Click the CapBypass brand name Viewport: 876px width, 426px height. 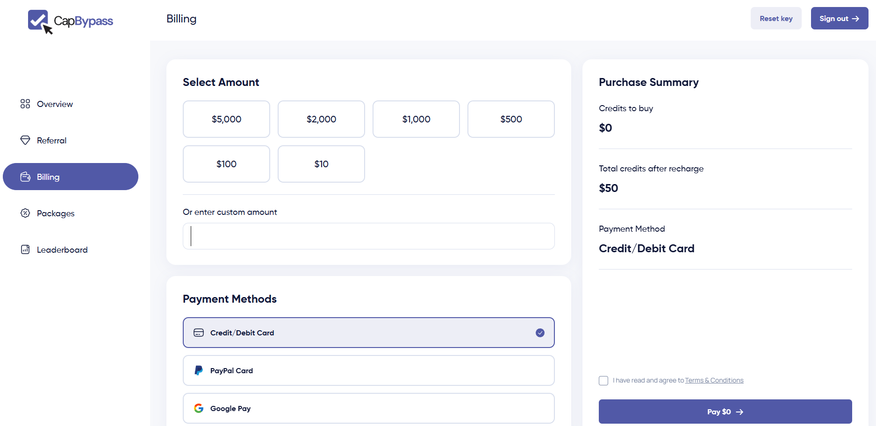[84, 21]
